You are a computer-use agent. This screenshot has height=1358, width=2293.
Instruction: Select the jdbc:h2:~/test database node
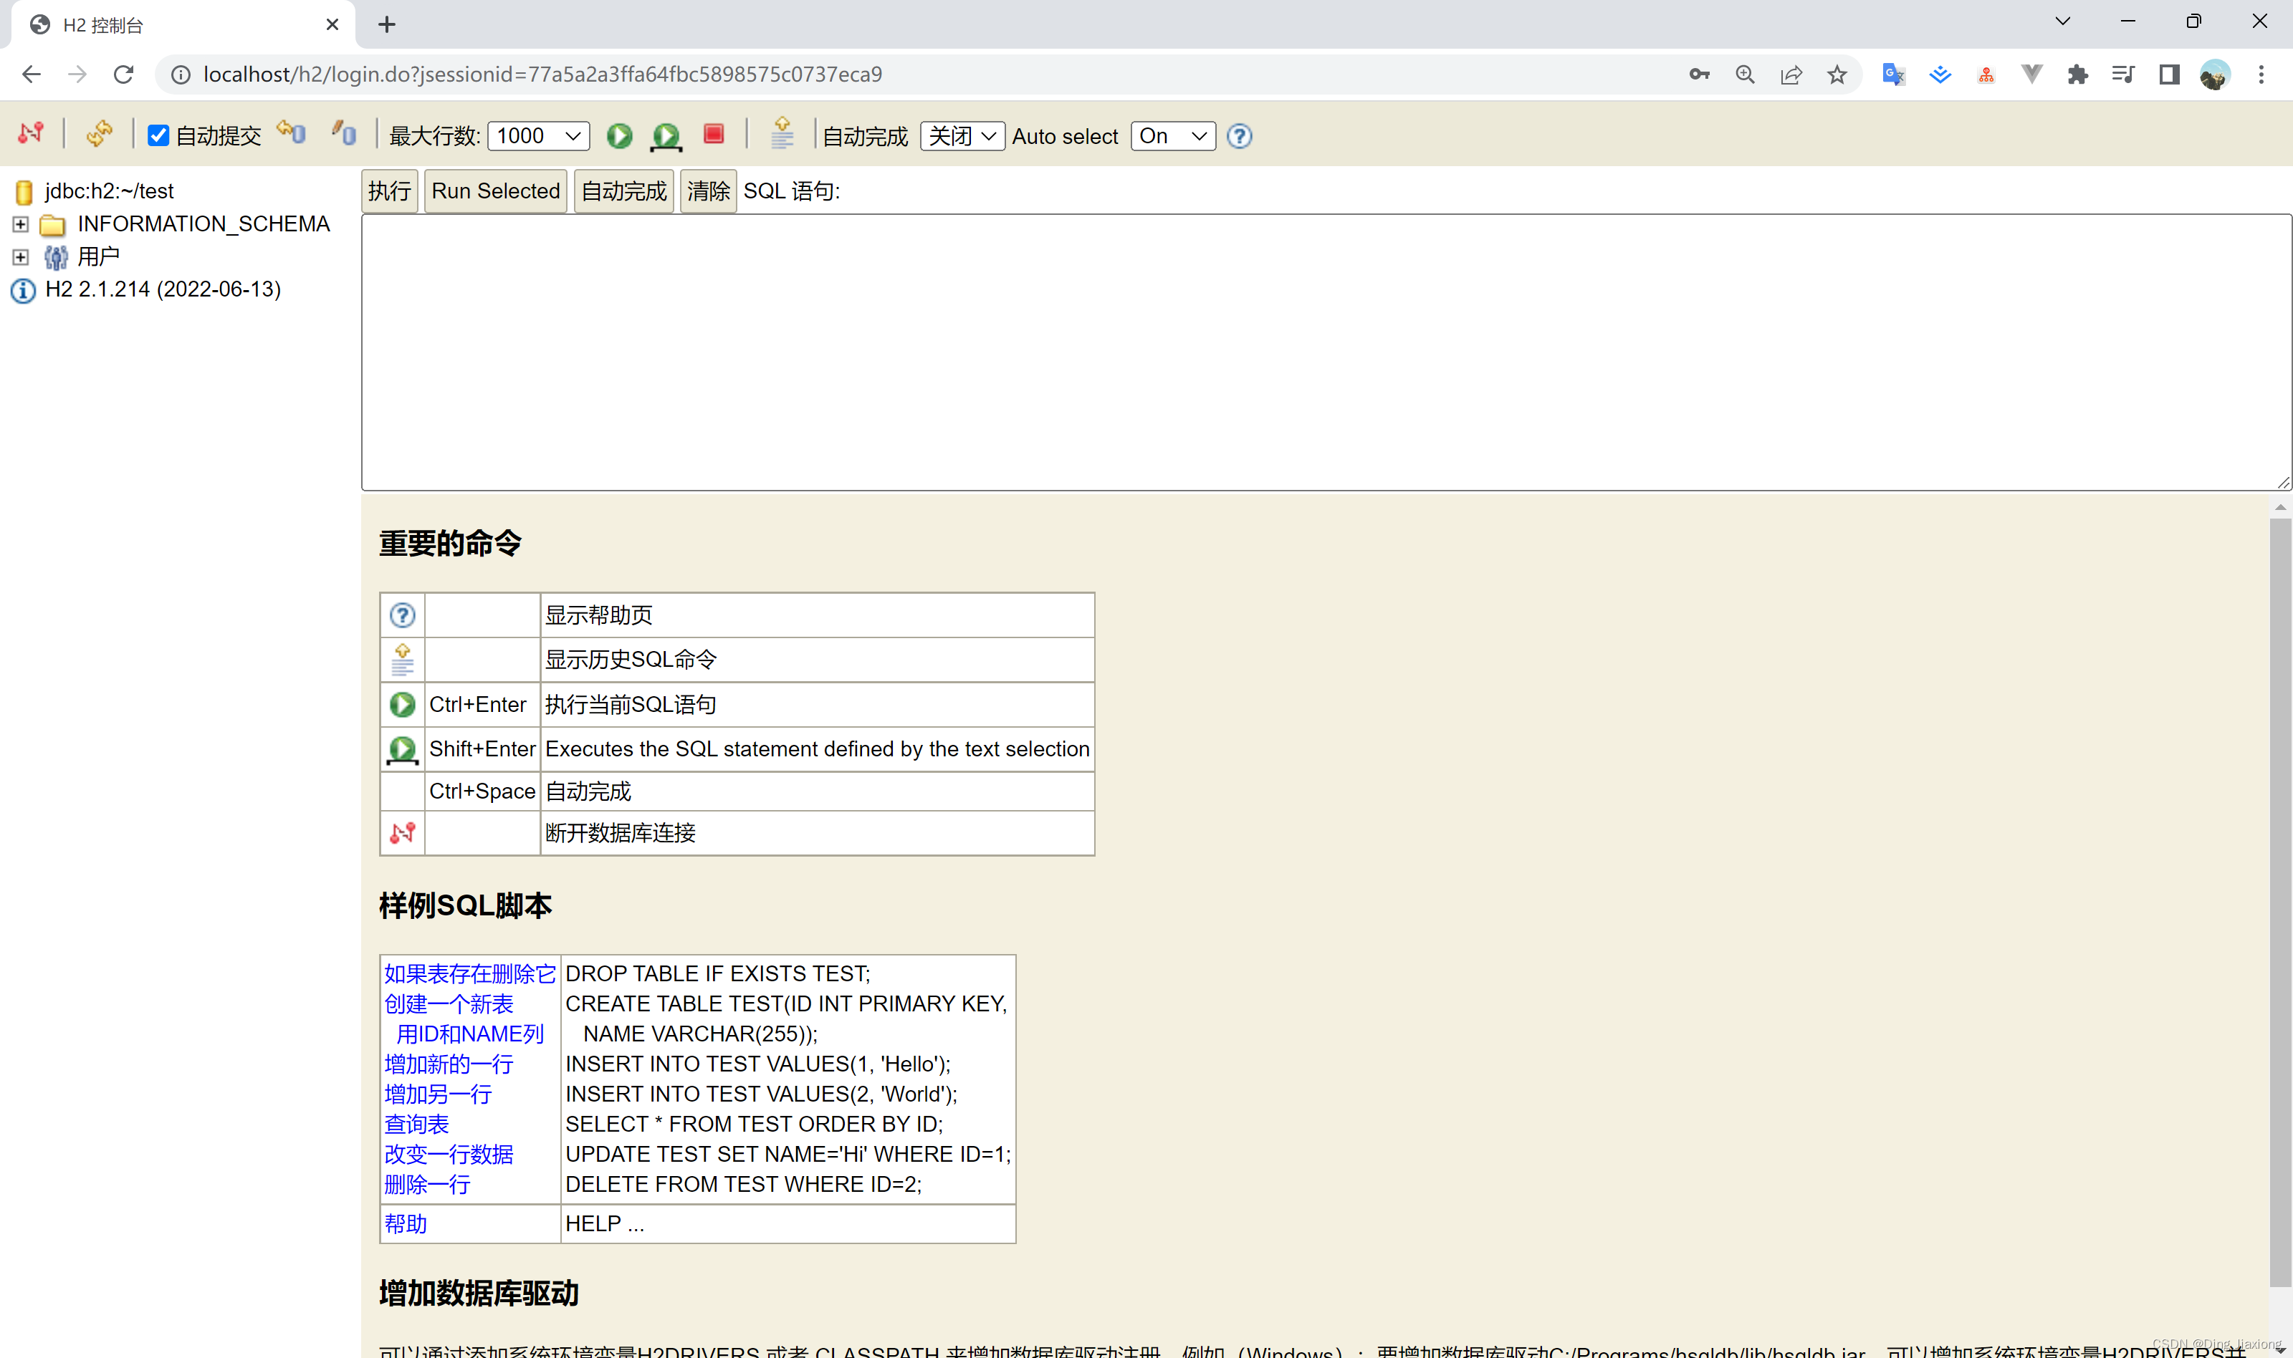point(109,191)
